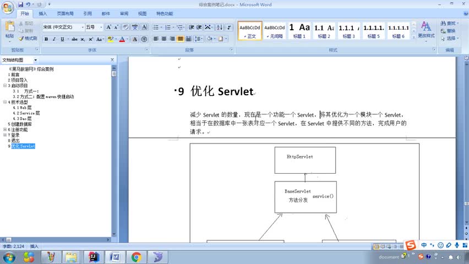Open the phonetic guide (文) tool
The width and height of the screenshot is (469, 264).
pos(135,27)
